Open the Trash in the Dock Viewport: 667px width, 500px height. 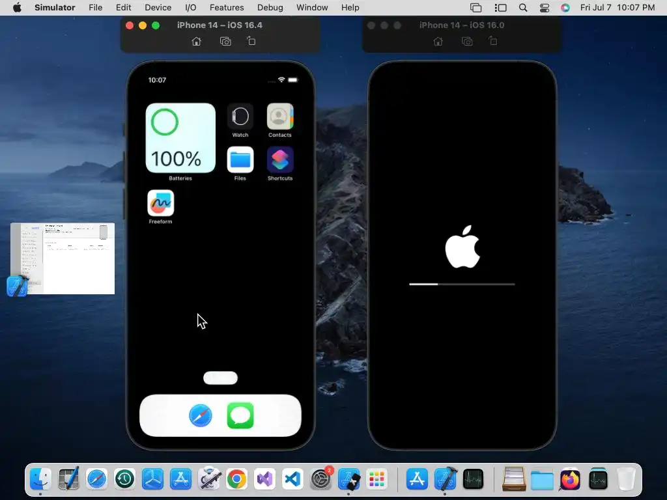(626, 479)
